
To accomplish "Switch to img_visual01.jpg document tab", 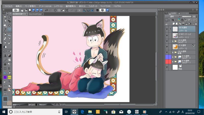I will point(35,14).
